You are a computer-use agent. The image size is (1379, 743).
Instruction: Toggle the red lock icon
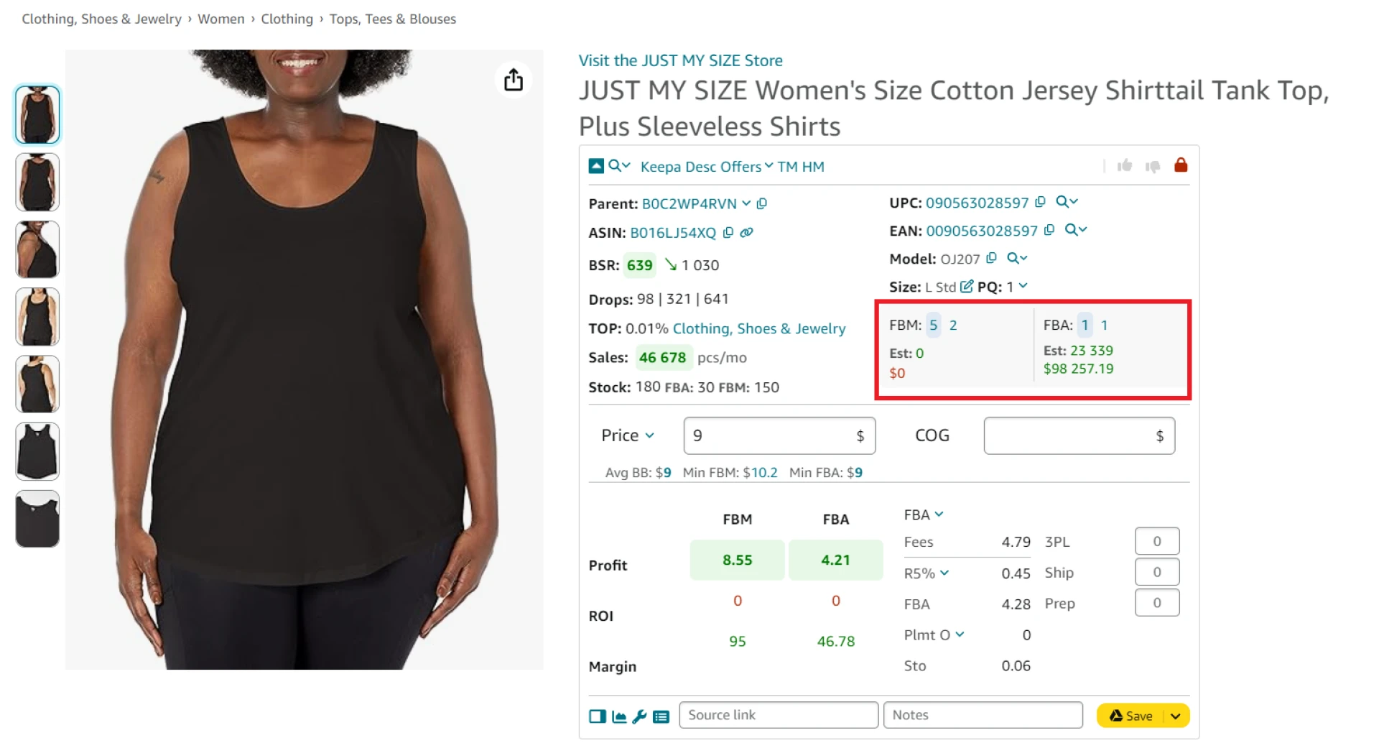(1181, 165)
